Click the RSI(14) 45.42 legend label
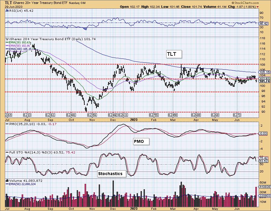This screenshot has height=211, width=271. 21,11
